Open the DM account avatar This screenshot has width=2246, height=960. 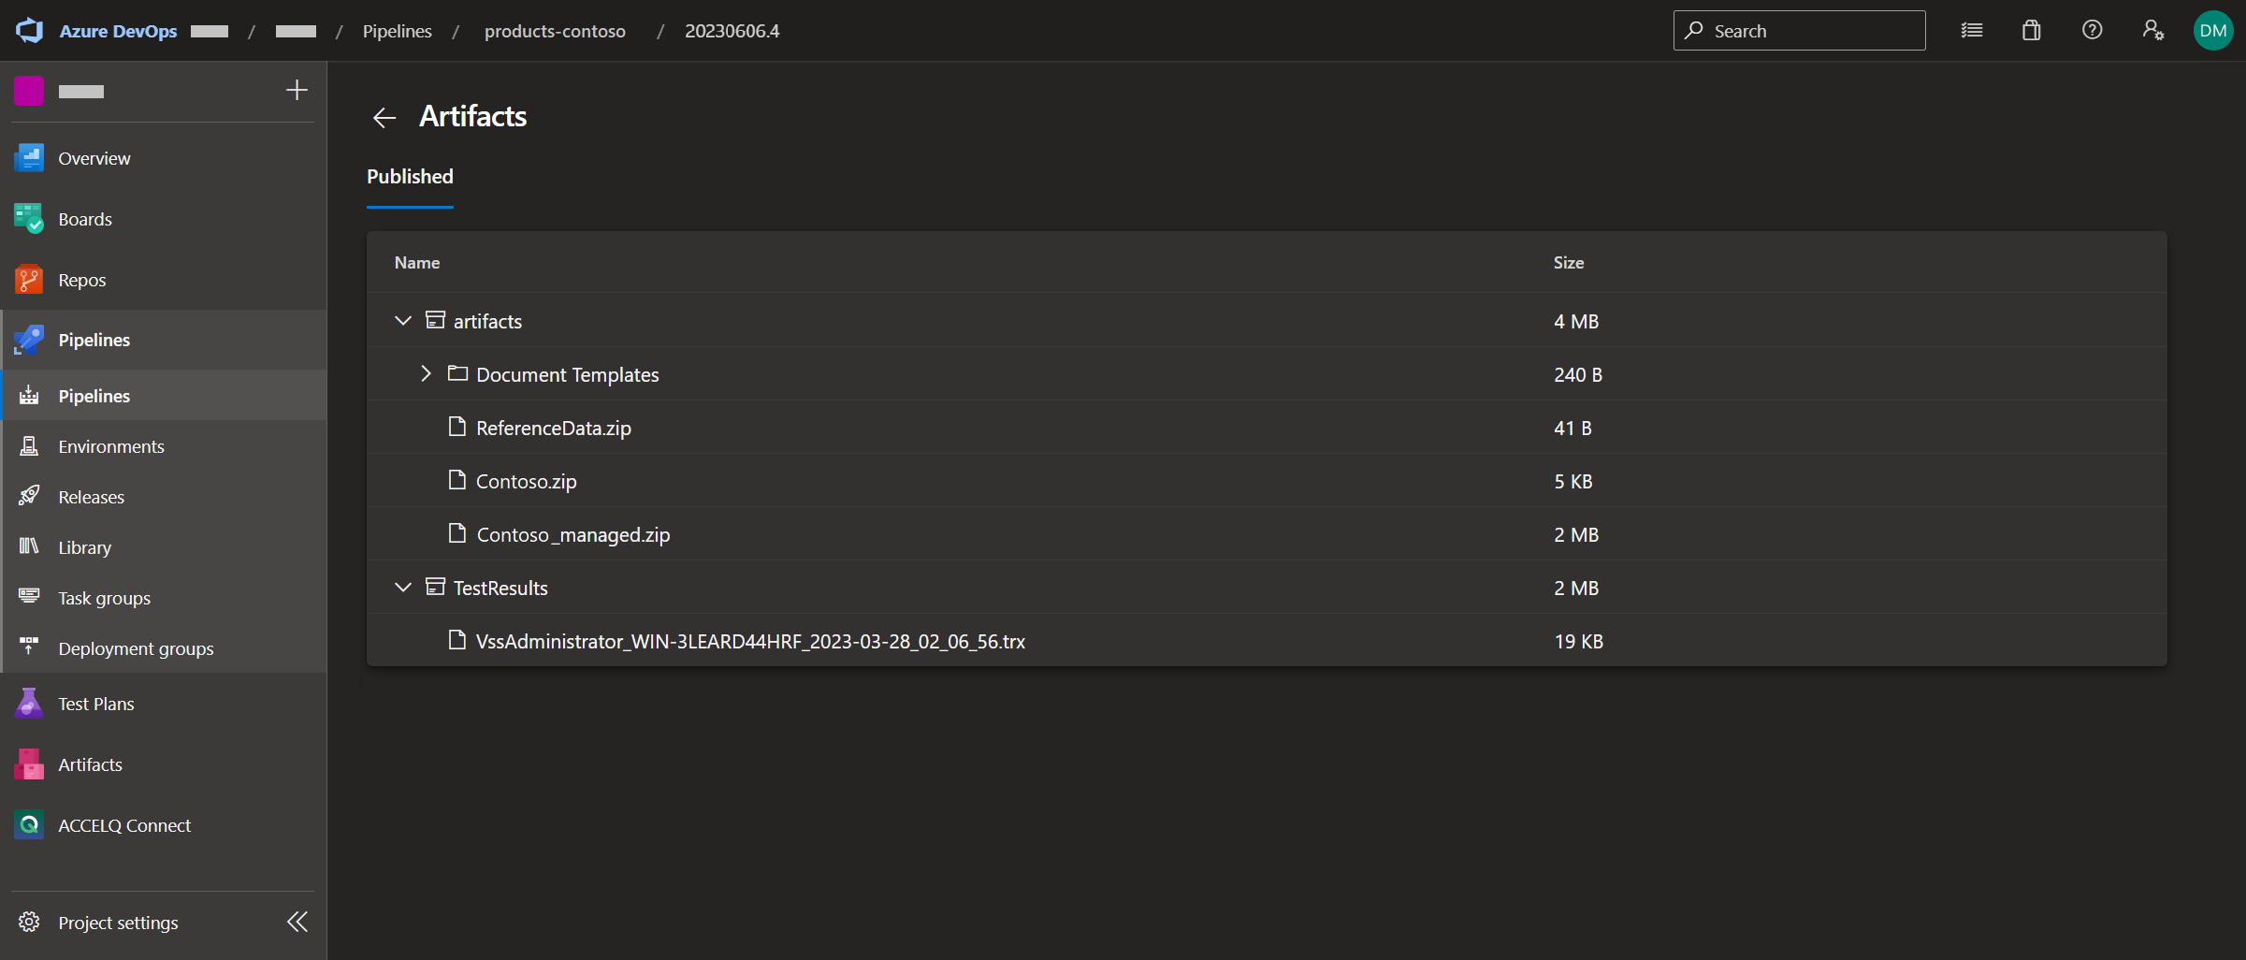pos(2212,31)
